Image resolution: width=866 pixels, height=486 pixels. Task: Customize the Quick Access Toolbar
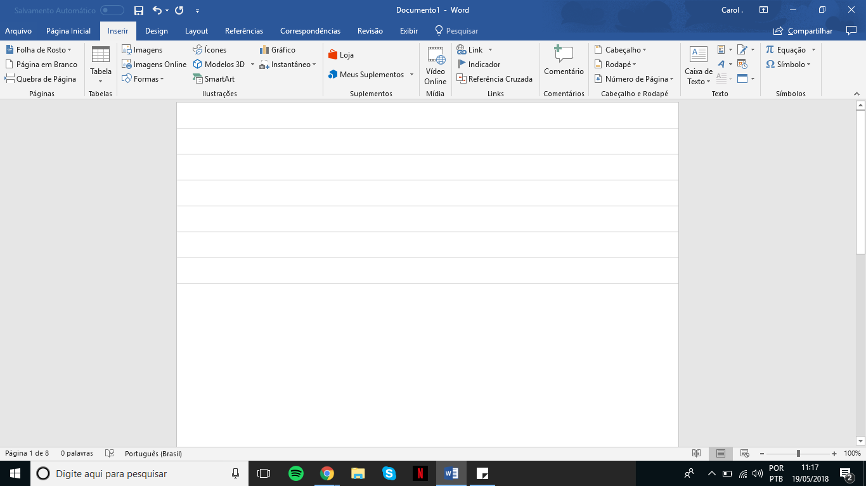[197, 11]
